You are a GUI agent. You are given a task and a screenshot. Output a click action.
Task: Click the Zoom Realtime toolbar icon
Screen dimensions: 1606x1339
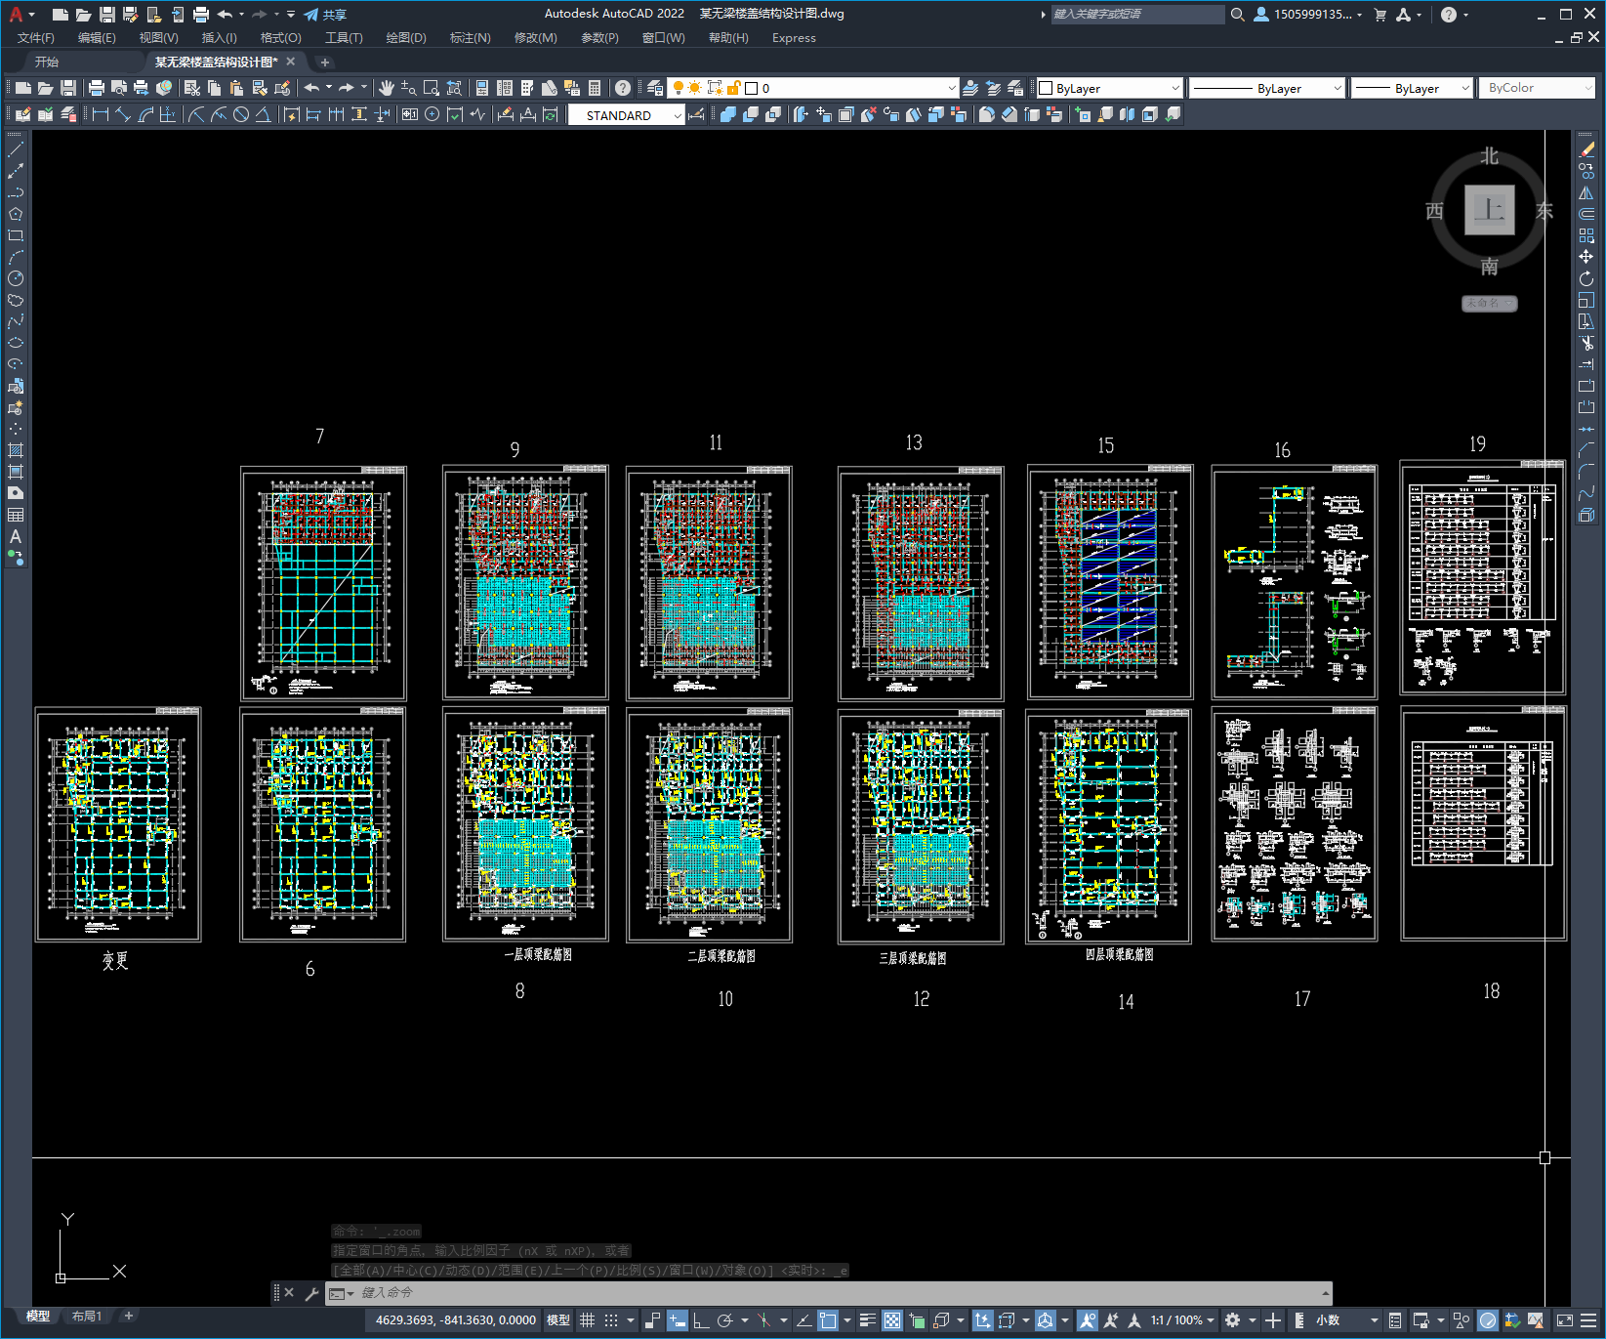click(408, 88)
